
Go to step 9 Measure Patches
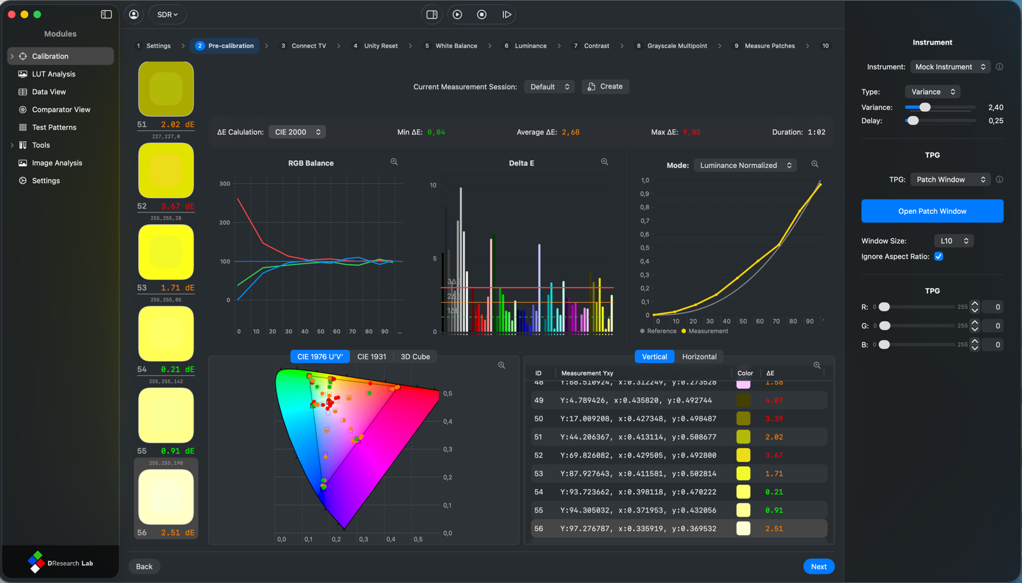tap(765, 46)
